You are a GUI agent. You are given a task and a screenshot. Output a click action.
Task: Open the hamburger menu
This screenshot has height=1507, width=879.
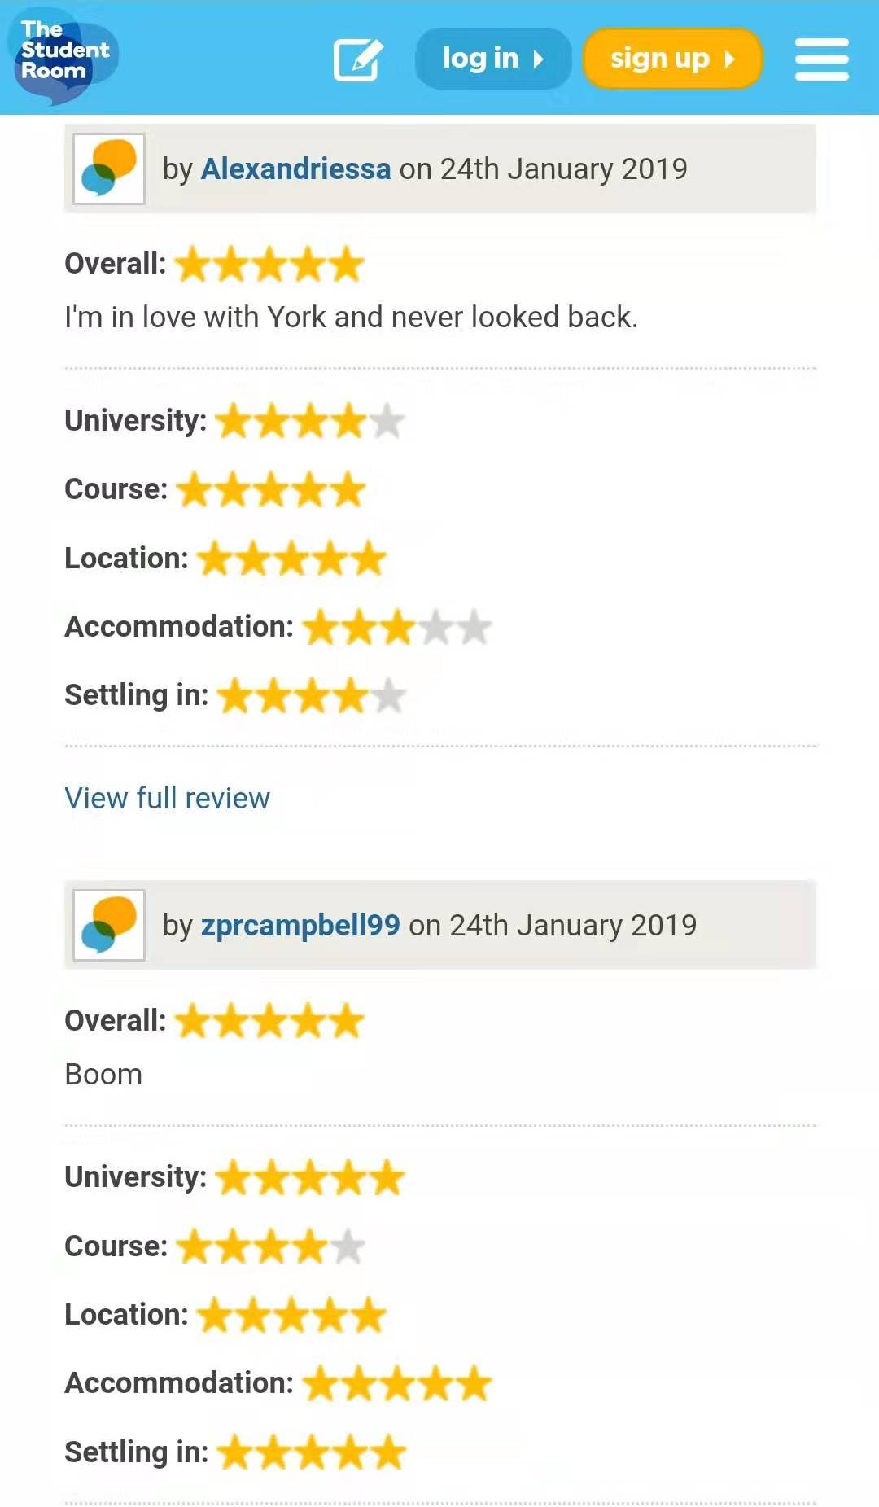pos(821,59)
